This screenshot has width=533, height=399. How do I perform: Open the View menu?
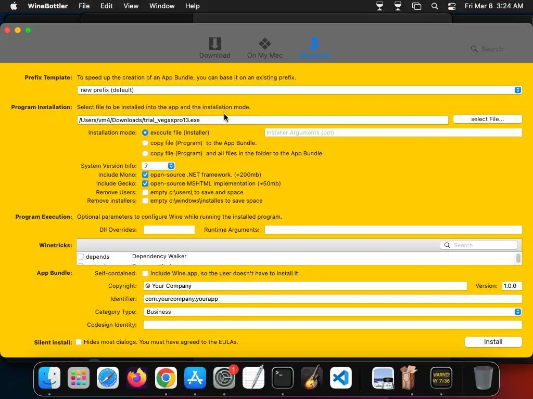[x=131, y=6]
